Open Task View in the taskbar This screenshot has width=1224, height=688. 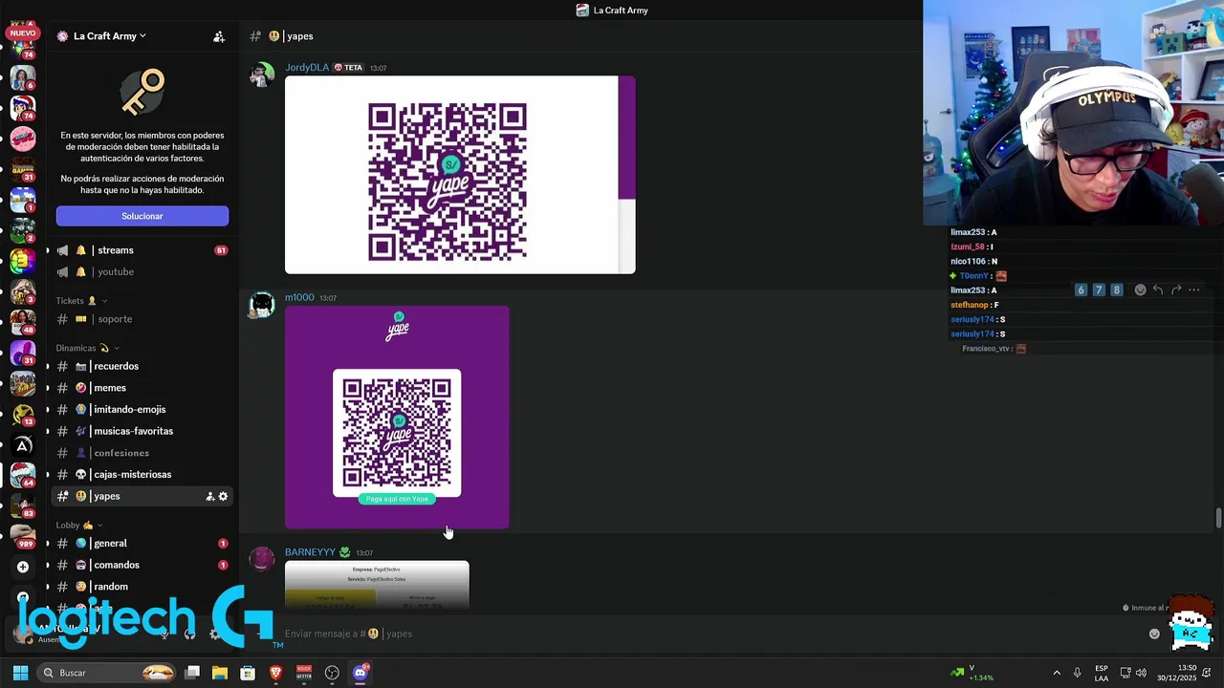[192, 673]
